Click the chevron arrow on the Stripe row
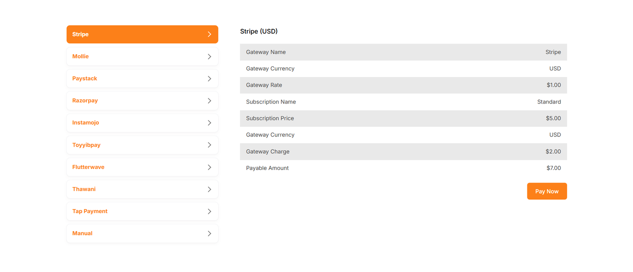The width and height of the screenshot is (633, 272). [x=209, y=34]
